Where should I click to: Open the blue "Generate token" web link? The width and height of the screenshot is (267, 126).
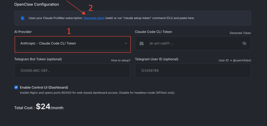click(x=94, y=18)
